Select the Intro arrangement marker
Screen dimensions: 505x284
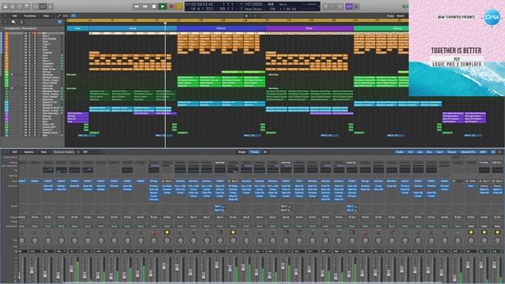[77, 28]
